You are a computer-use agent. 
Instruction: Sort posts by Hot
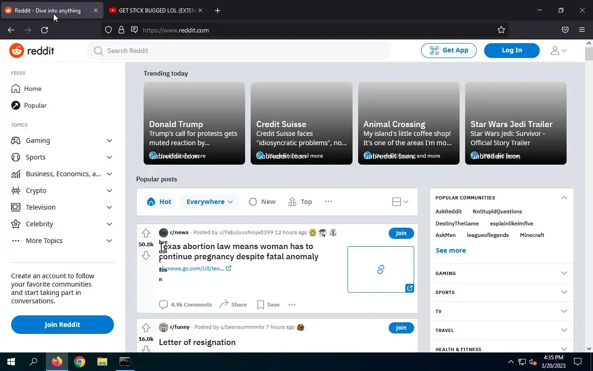coord(159,202)
